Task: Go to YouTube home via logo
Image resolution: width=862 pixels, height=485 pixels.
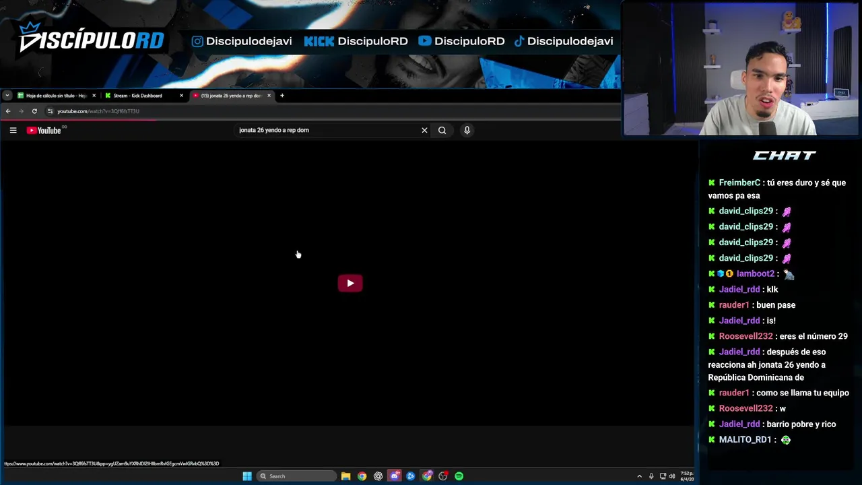Action: coord(44,130)
